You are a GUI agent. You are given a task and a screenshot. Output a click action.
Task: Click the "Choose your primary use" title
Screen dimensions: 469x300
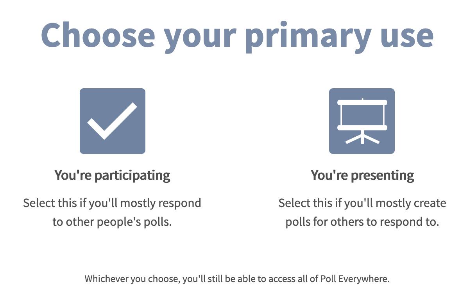click(237, 35)
